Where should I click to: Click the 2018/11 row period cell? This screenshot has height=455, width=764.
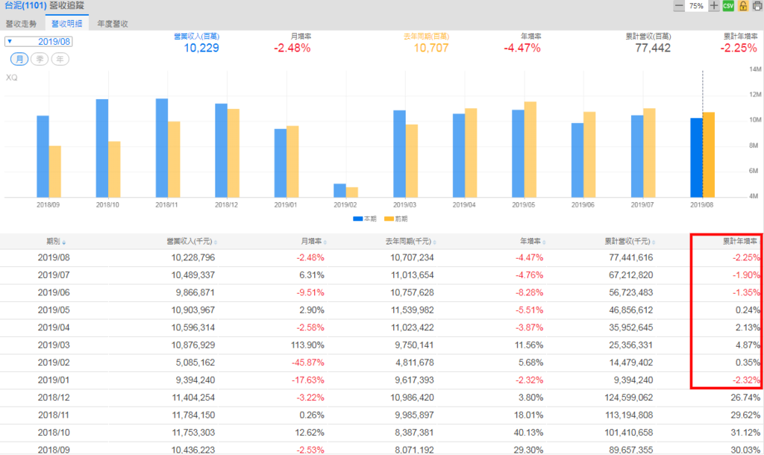click(x=54, y=415)
